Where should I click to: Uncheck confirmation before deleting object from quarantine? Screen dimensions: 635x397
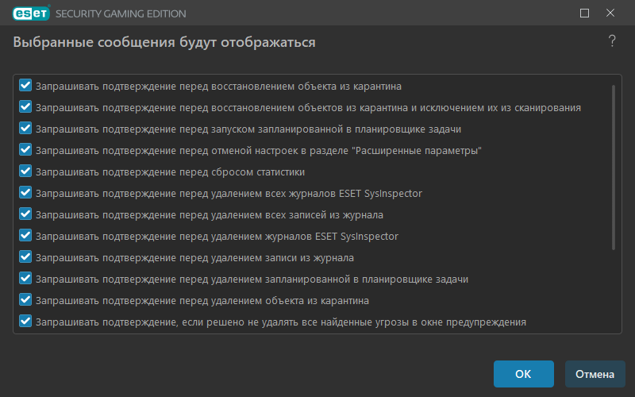pos(25,300)
